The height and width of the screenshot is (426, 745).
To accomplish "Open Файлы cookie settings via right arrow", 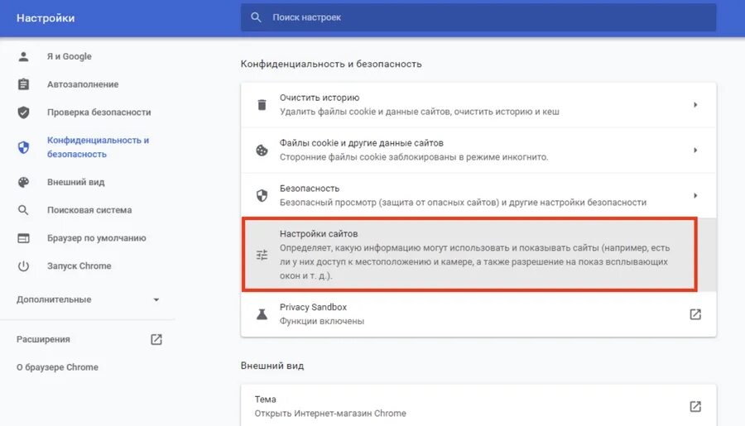I will (x=695, y=150).
